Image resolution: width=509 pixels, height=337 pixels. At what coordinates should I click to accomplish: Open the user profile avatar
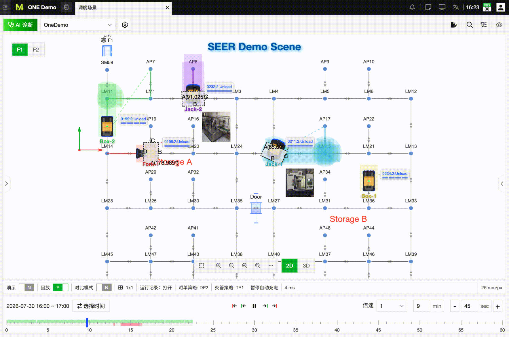coord(501,7)
